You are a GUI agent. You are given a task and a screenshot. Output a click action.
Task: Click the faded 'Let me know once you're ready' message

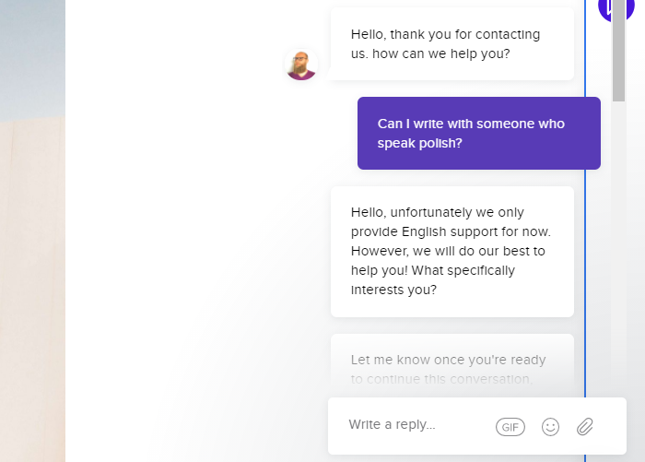[x=452, y=366]
